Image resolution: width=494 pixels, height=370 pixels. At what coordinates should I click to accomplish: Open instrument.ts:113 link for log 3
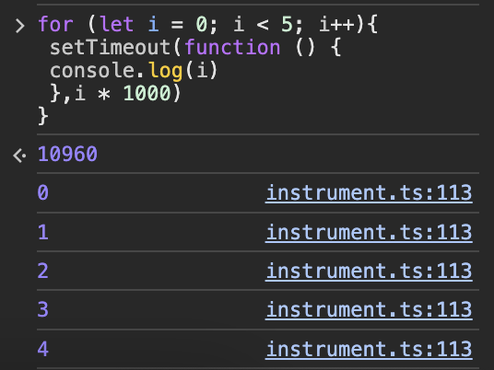[x=369, y=310]
